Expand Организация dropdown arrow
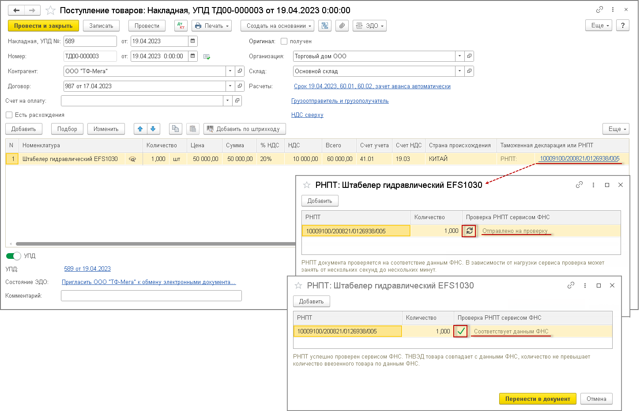 point(460,56)
